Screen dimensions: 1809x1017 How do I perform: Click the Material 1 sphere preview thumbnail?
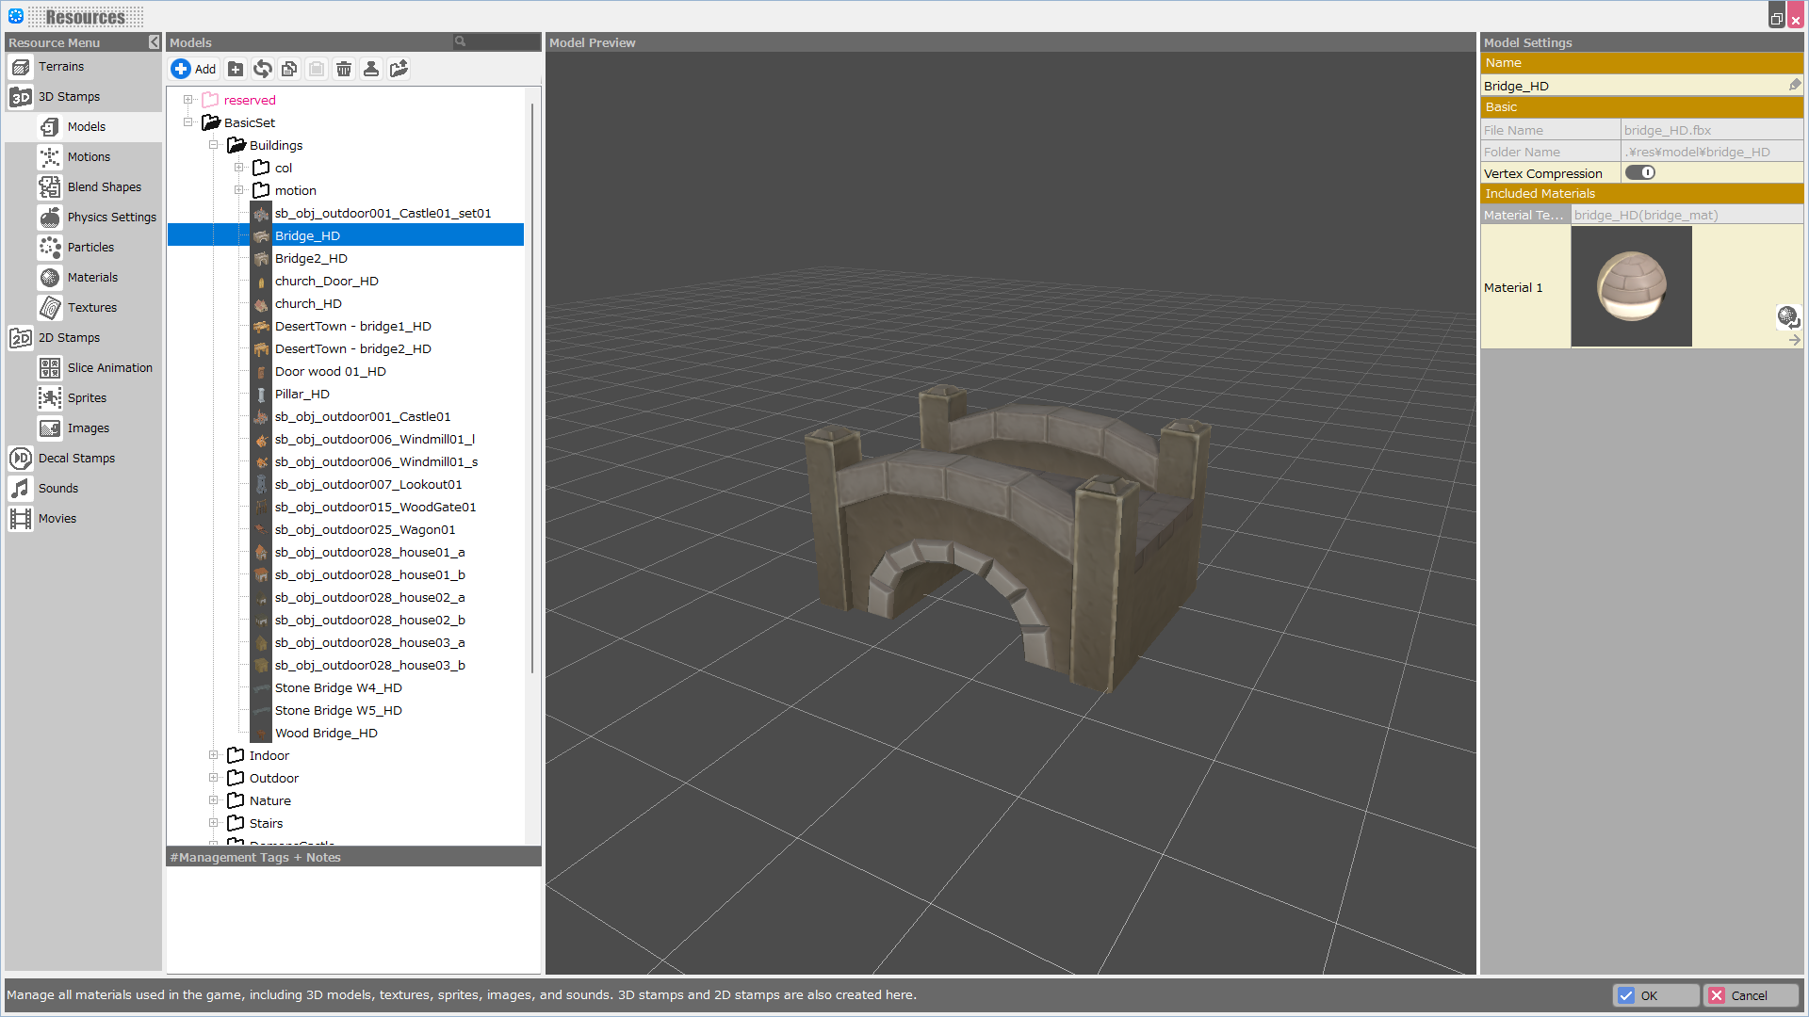click(x=1630, y=285)
